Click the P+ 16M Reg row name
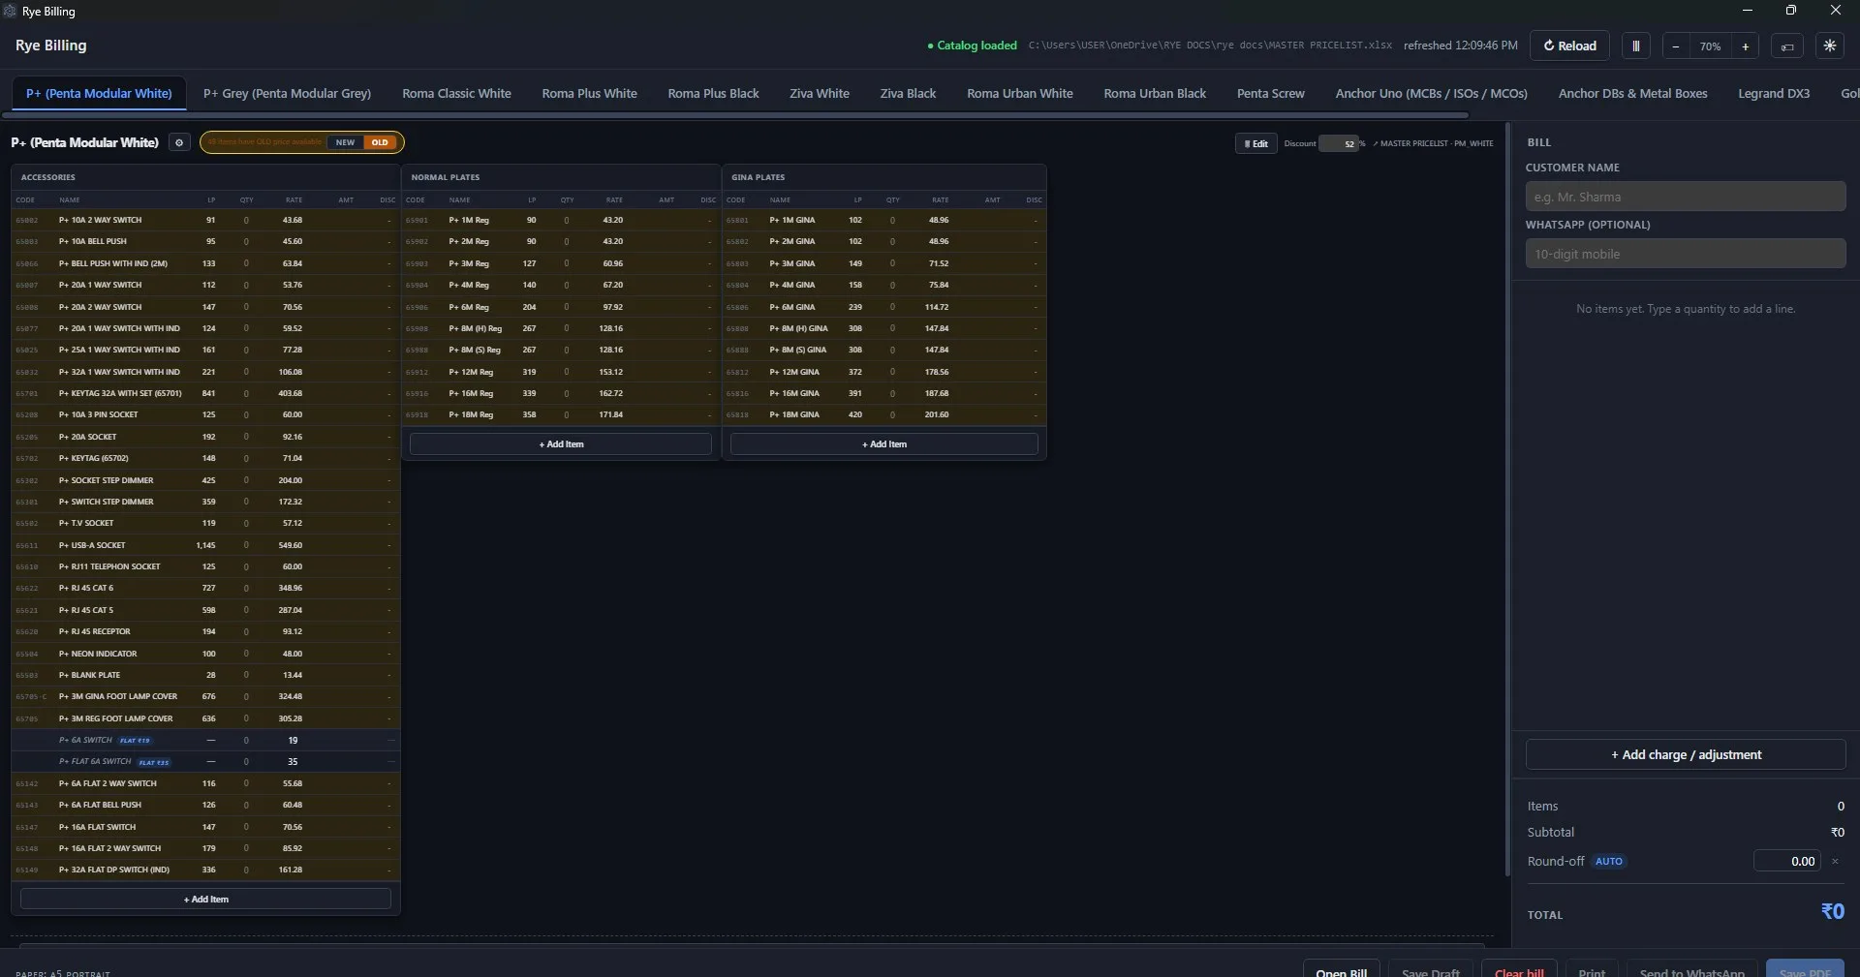1860x977 pixels. [x=471, y=393]
